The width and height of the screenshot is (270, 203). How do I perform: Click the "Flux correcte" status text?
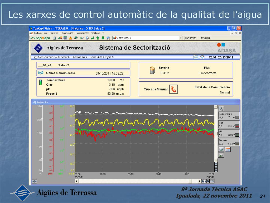tap(208, 73)
